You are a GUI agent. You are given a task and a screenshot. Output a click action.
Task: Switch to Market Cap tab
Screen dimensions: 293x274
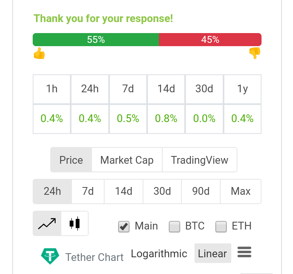127,160
